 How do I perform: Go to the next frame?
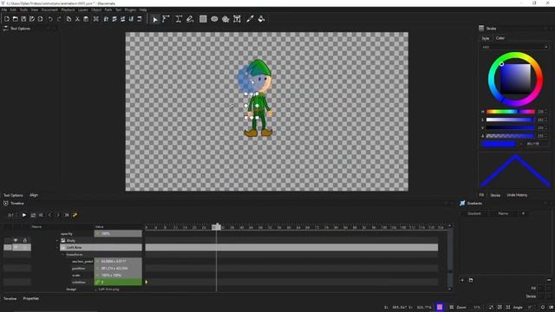pos(58,215)
